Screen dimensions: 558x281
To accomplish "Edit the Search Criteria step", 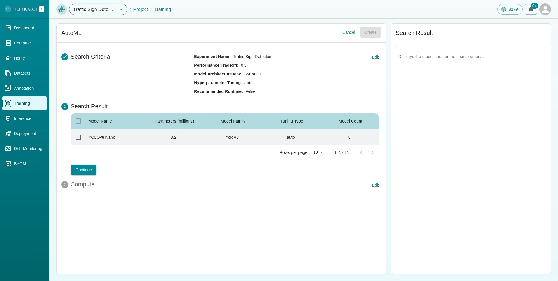I will pos(375,57).
